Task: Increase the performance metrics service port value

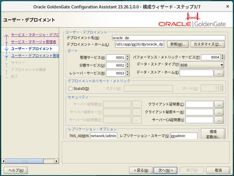Action: click(222, 56)
